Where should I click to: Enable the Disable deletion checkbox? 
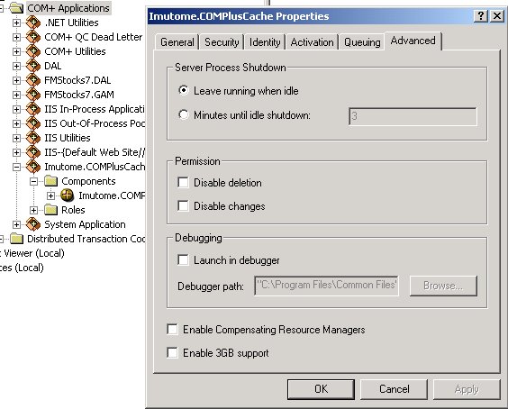183,183
